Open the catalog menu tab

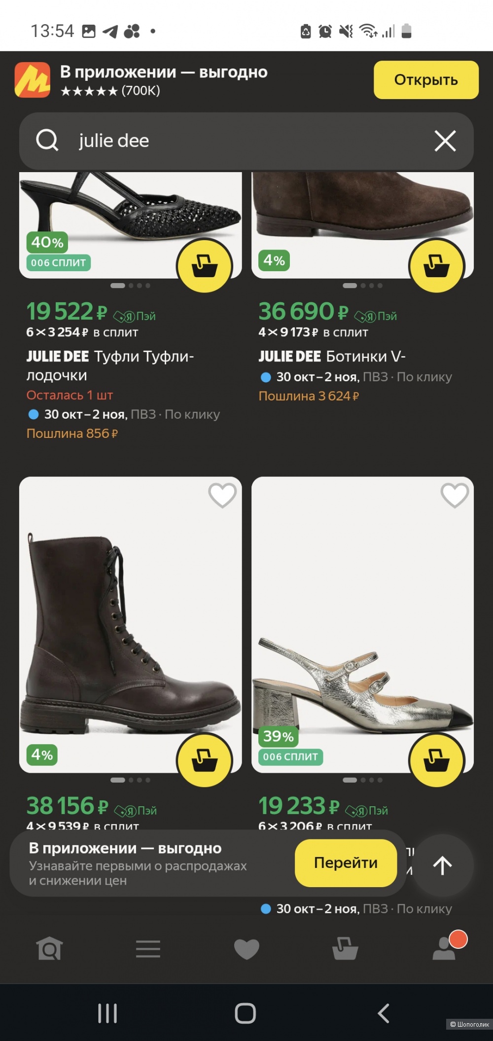coord(148,948)
